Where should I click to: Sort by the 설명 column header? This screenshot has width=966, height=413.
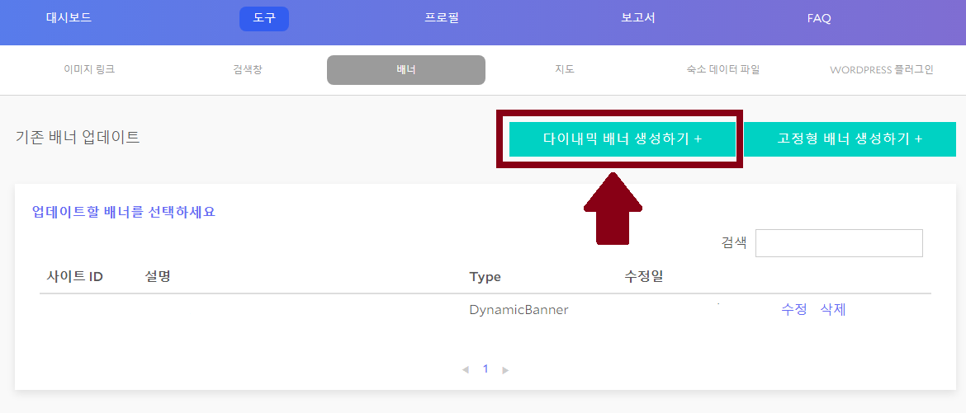tap(157, 276)
